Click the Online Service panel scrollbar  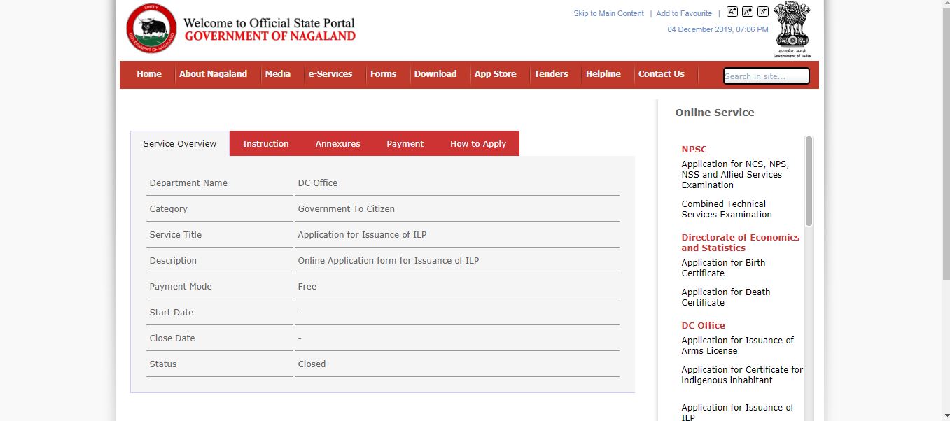809,182
